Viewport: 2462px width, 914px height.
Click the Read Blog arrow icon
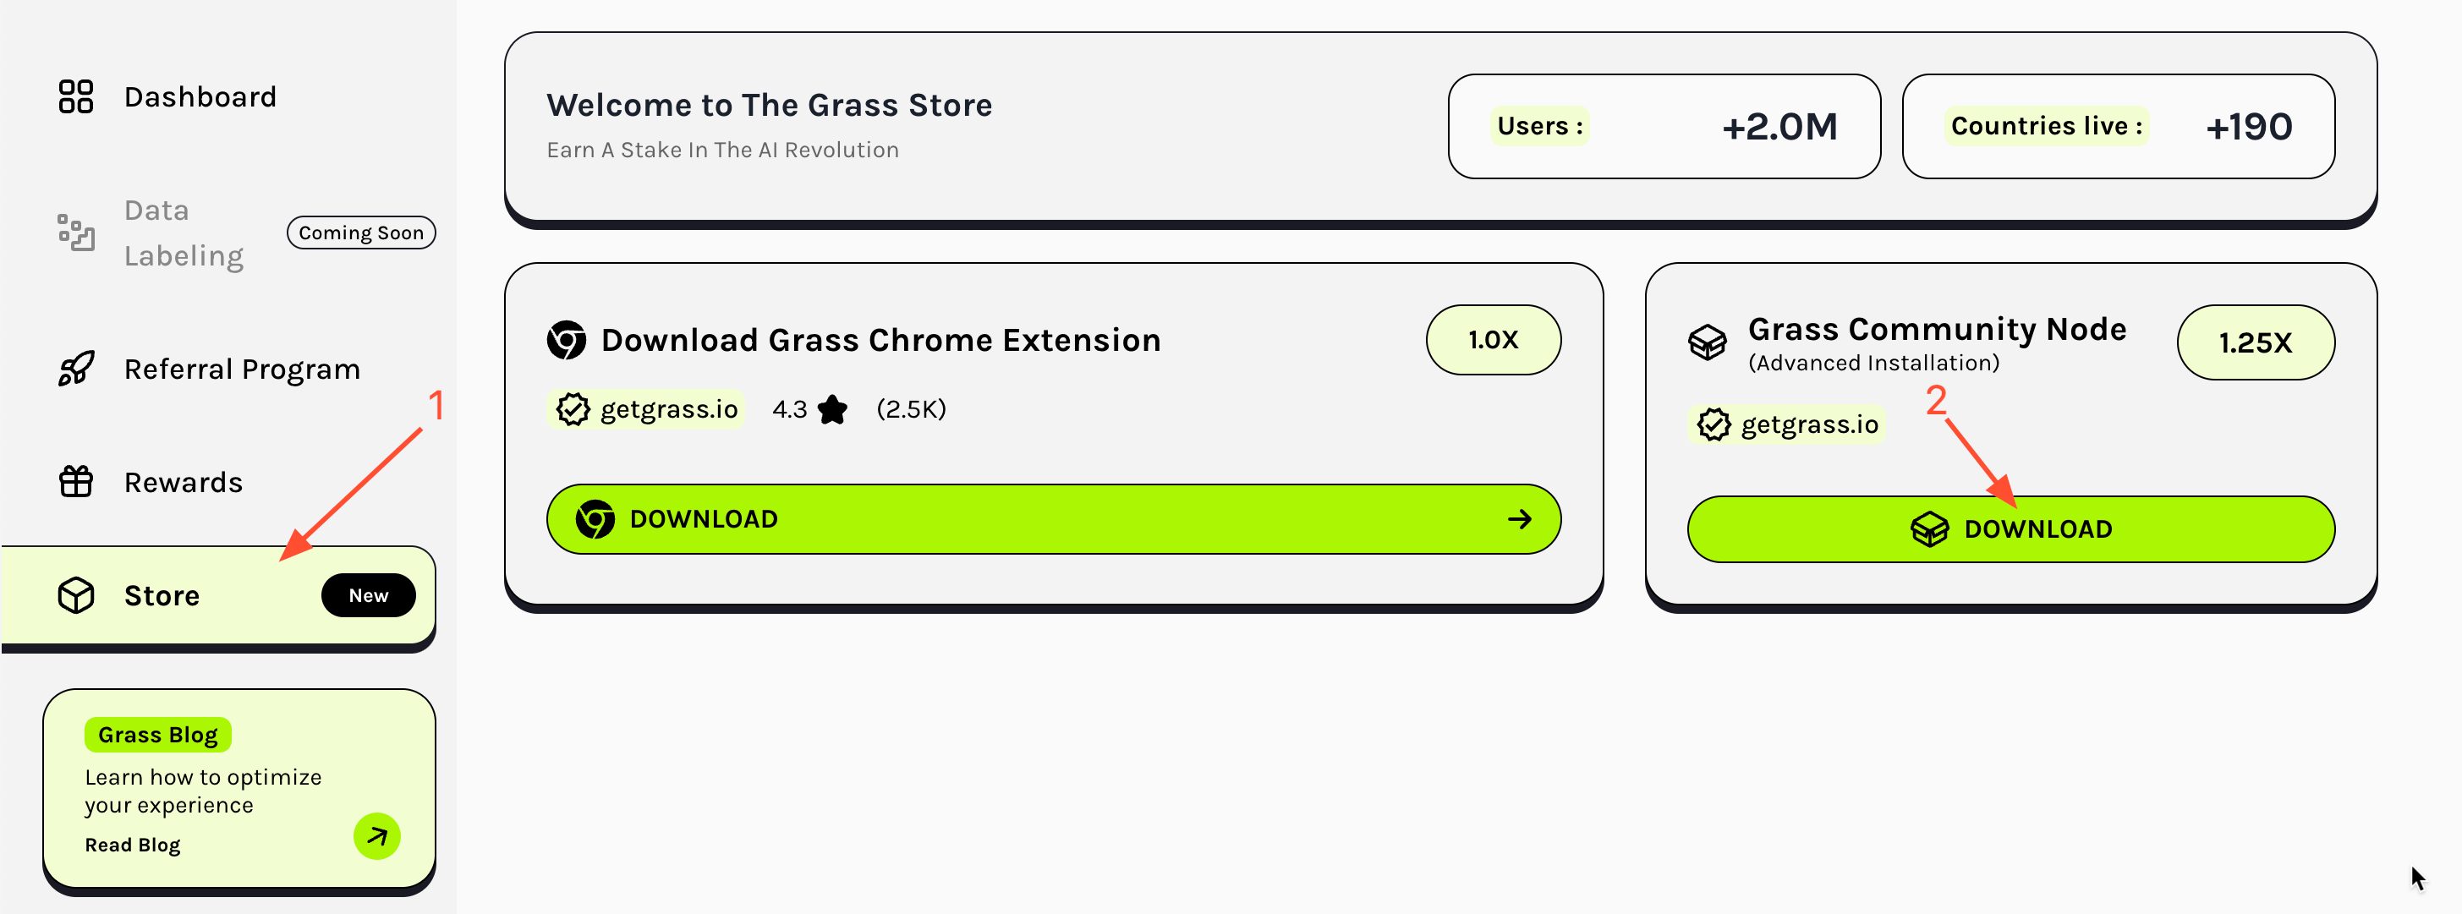tap(376, 837)
